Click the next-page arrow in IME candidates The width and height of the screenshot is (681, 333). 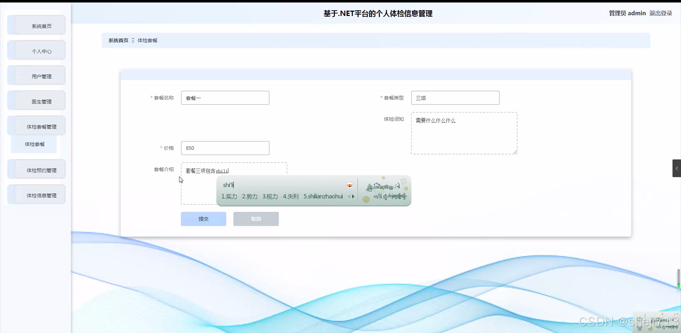tap(354, 196)
